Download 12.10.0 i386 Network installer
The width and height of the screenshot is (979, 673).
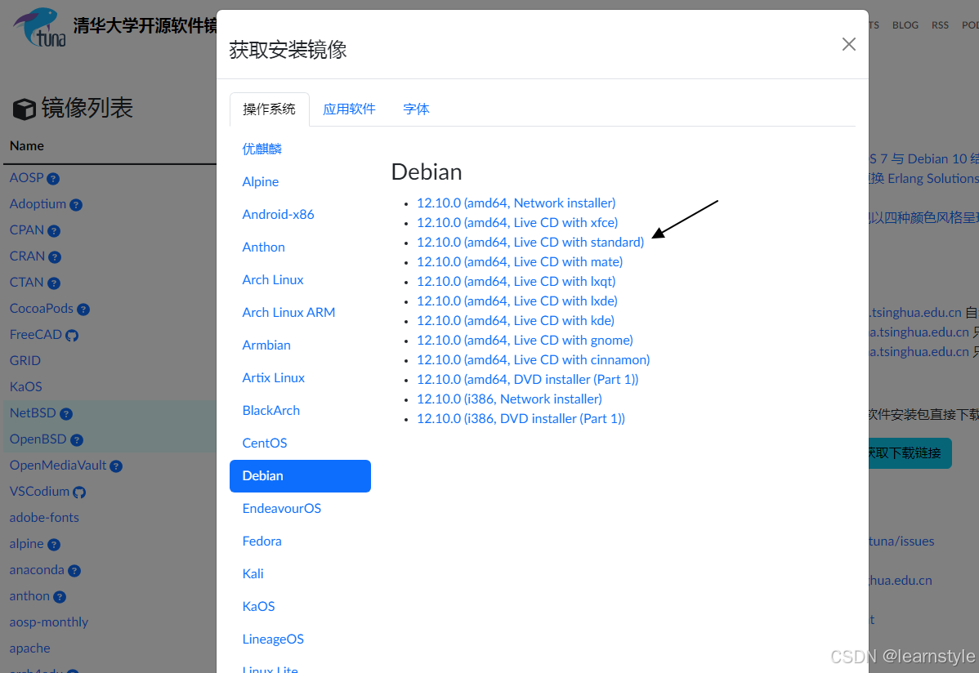point(509,399)
